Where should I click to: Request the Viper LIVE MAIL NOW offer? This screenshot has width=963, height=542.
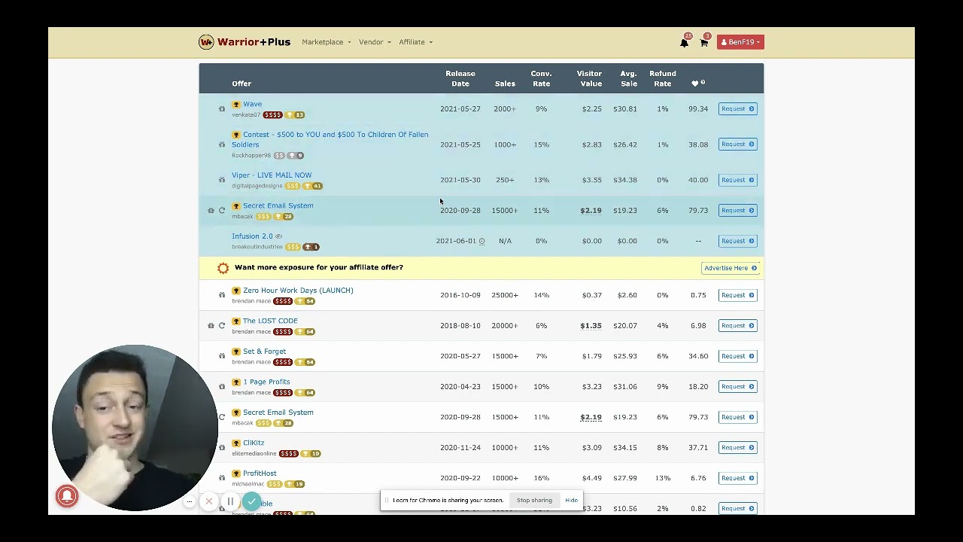click(737, 180)
